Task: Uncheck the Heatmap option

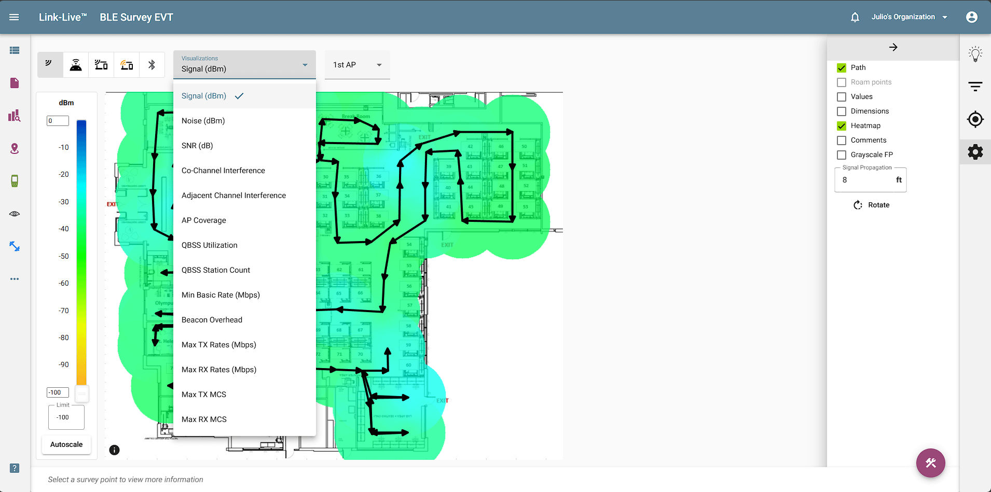Action: (841, 125)
